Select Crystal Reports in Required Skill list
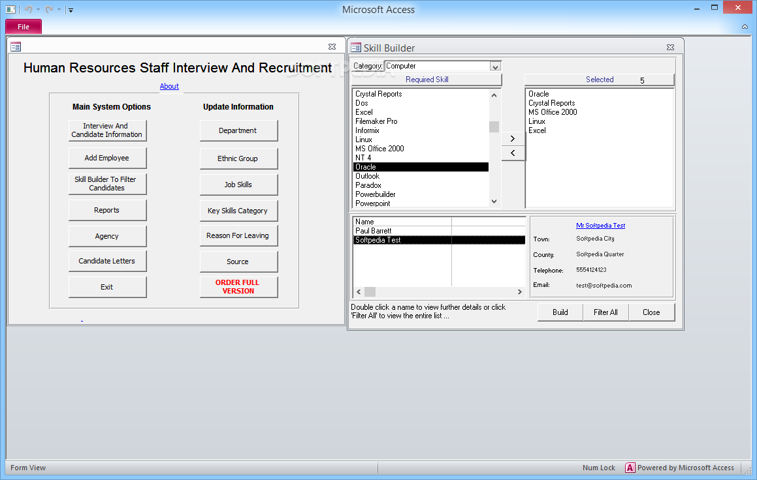 [x=421, y=94]
